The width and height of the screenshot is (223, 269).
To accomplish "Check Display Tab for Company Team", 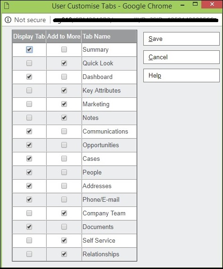I will [29, 213].
